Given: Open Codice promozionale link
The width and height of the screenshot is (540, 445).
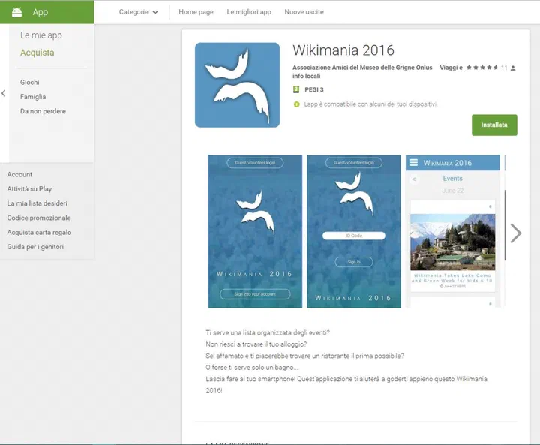Looking at the screenshot, I should (x=39, y=218).
